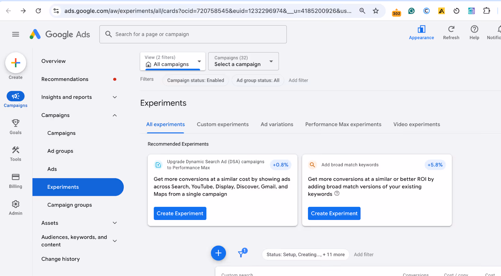Click help icon next to broad match keywords text
The width and height of the screenshot is (501, 276).
pyautogui.click(x=337, y=193)
